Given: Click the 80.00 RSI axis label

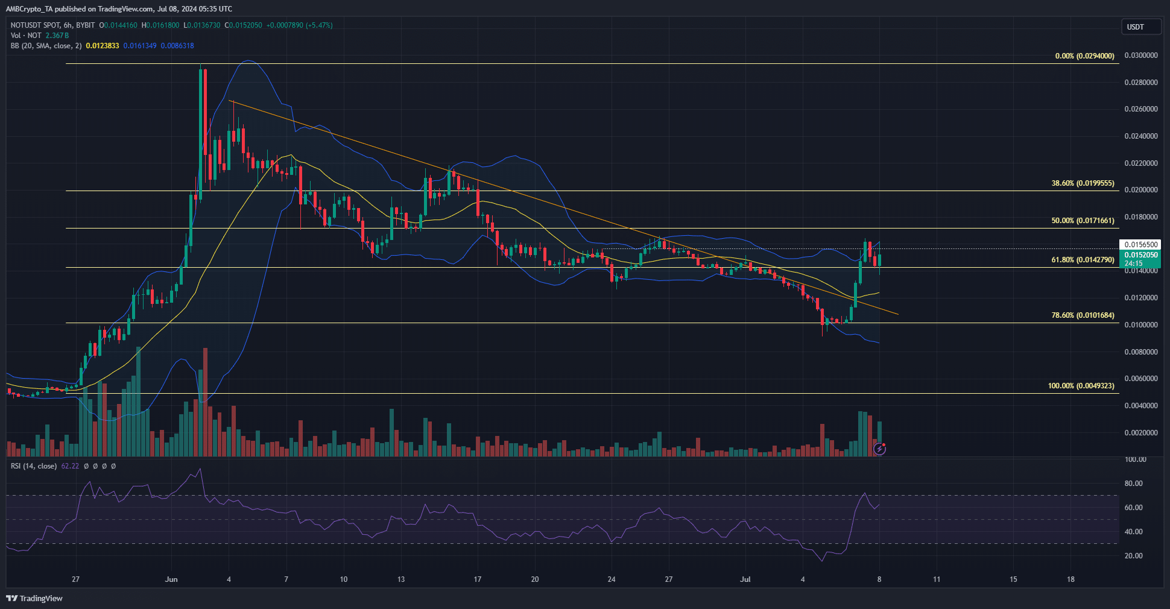Looking at the screenshot, I should click(1133, 484).
